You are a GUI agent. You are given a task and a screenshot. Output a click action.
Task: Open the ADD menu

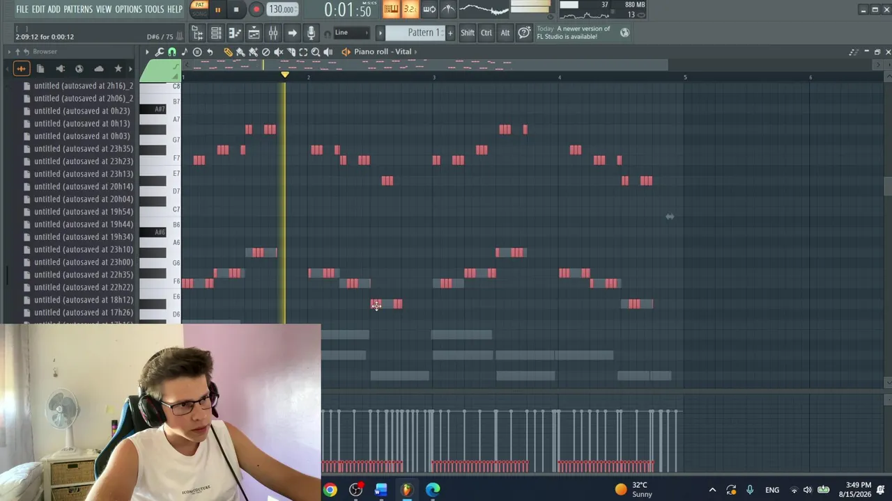(54, 9)
